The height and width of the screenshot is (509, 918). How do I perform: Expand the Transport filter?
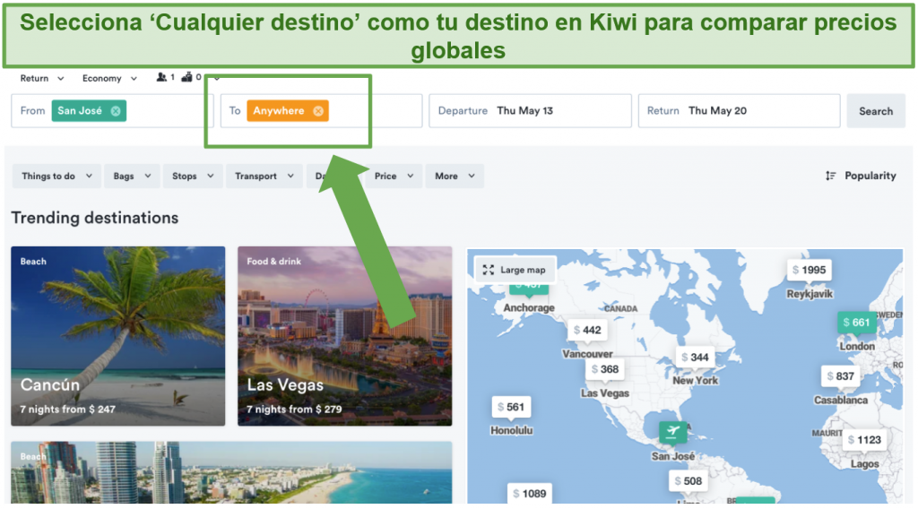(264, 177)
